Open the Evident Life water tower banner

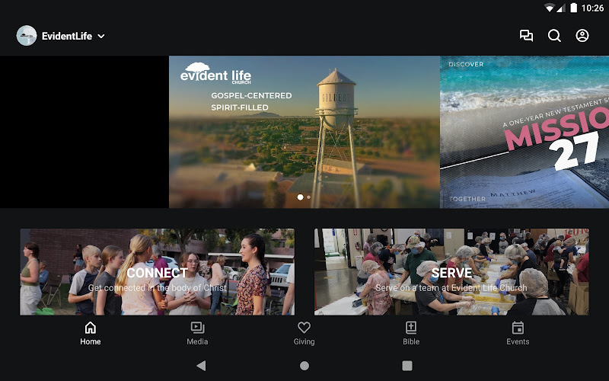[x=304, y=131]
